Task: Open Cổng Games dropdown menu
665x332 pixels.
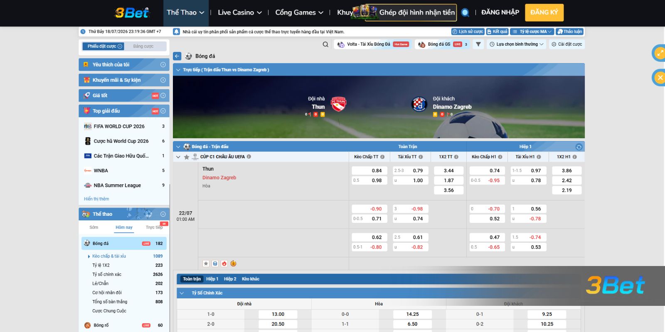Action: pyautogui.click(x=299, y=12)
